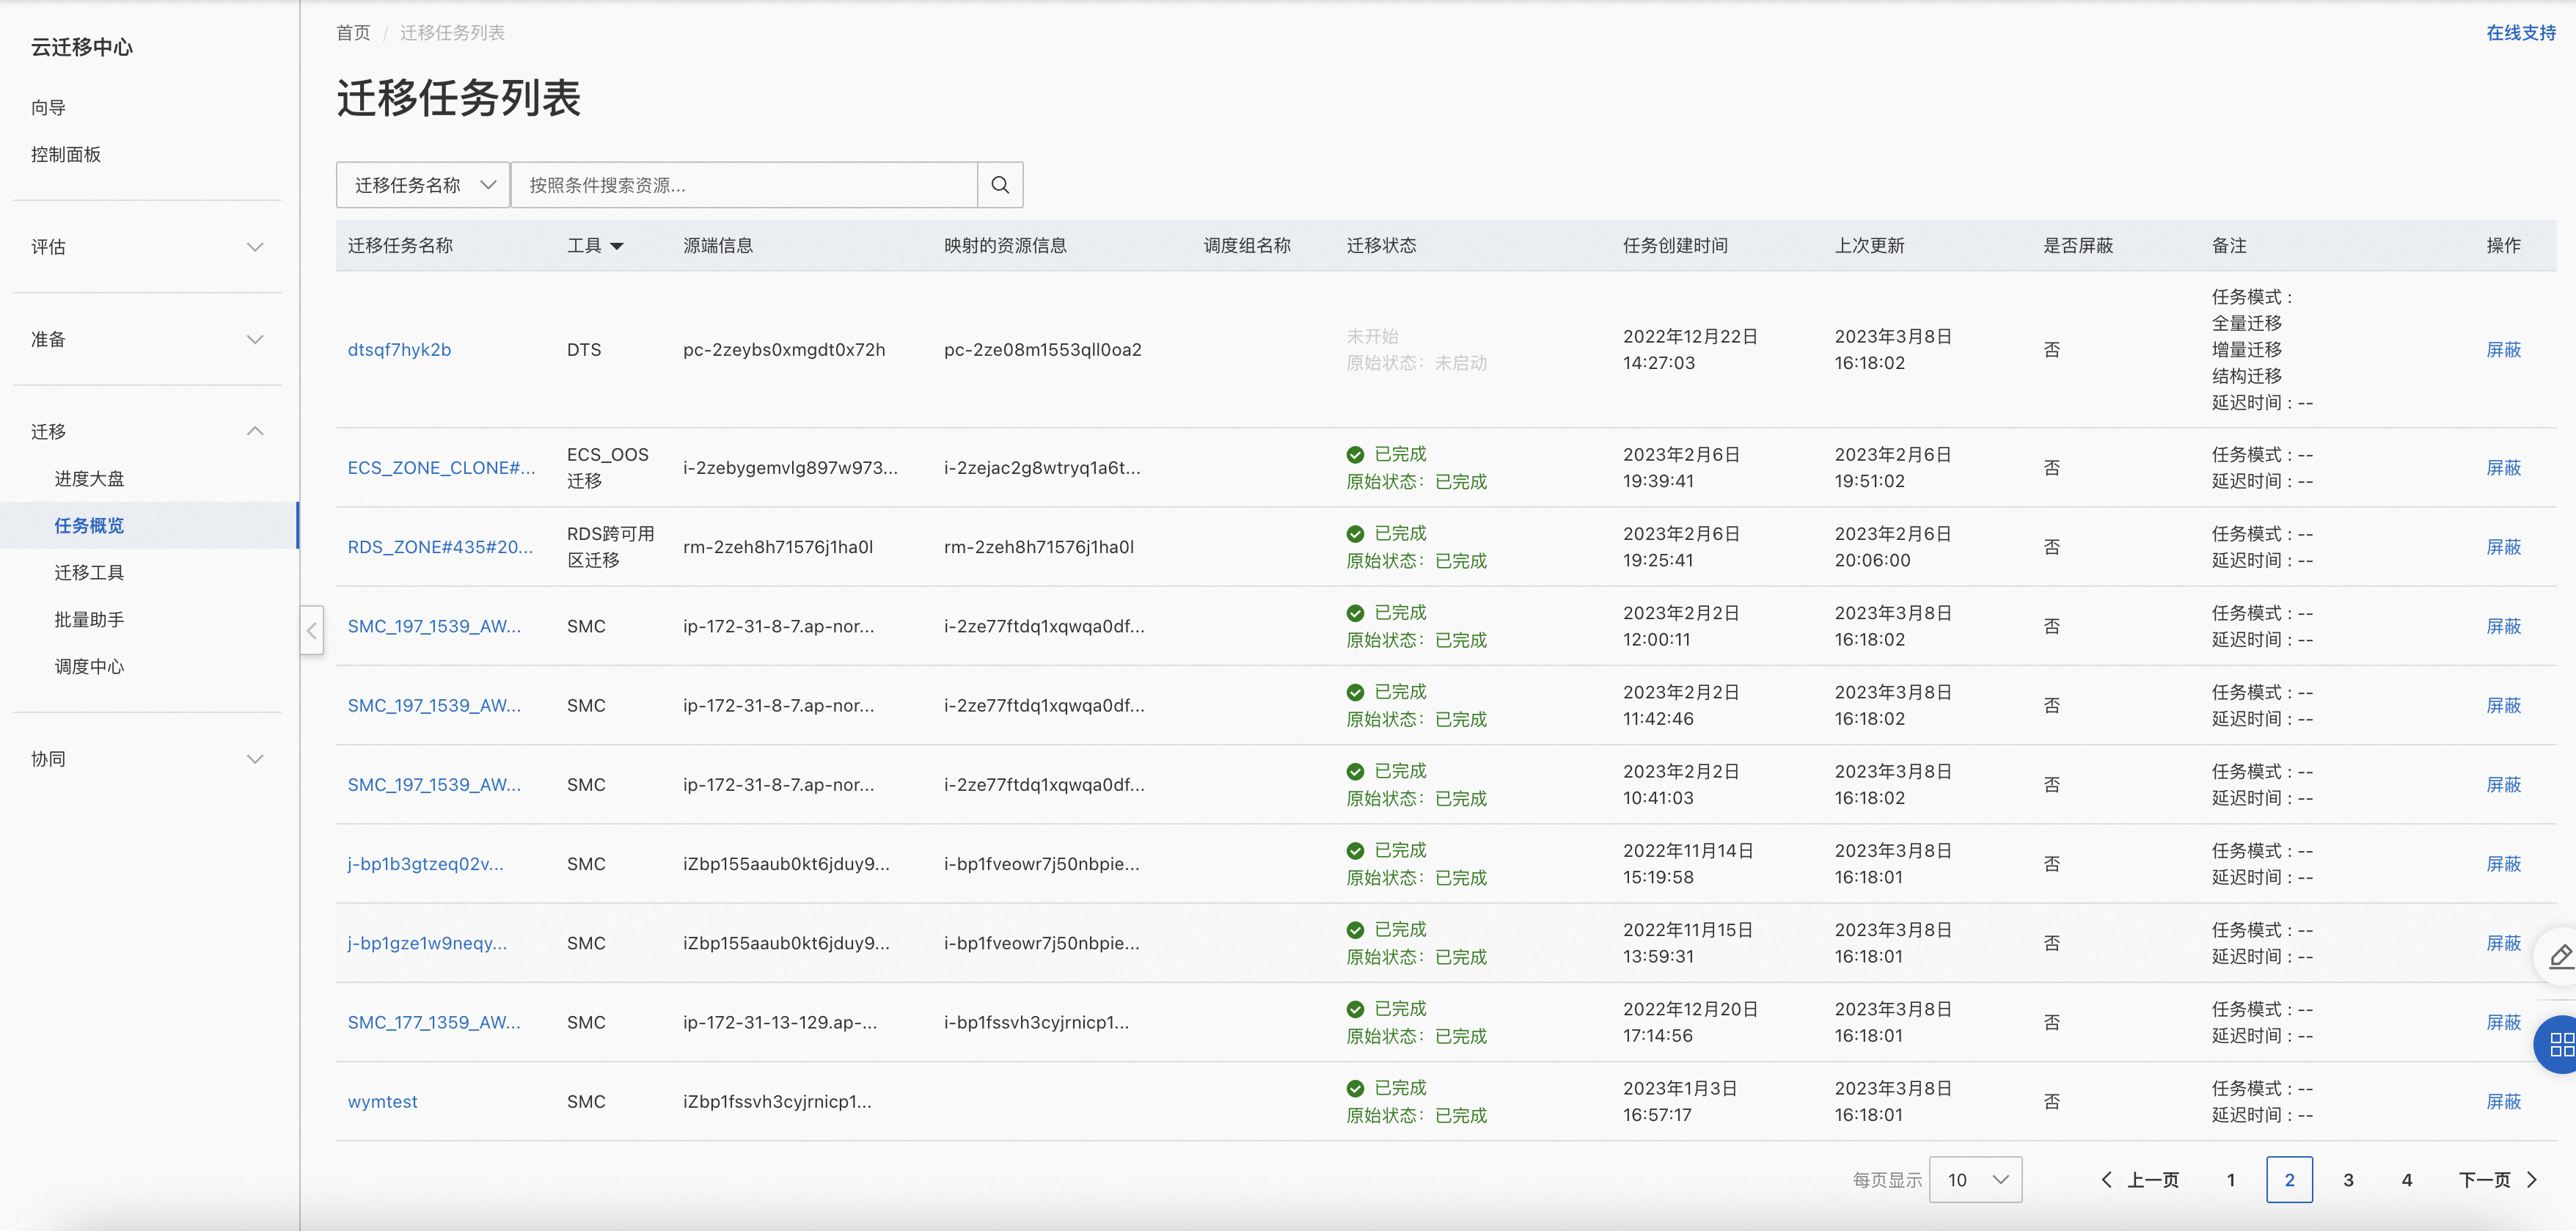Click the previous page arrow icon

2106,1180
